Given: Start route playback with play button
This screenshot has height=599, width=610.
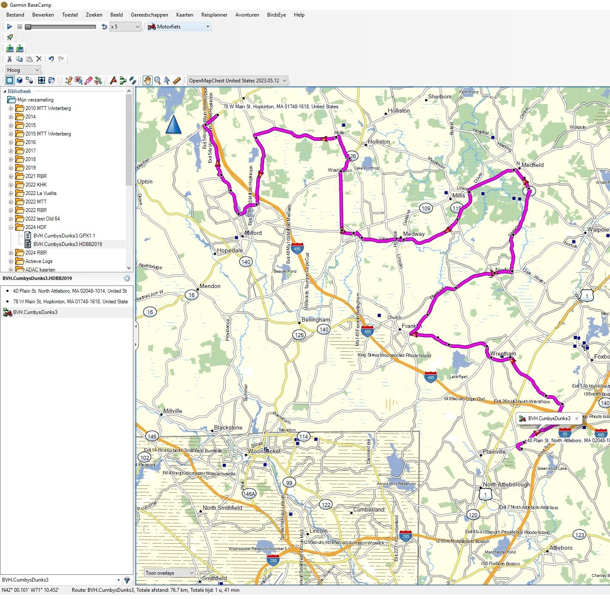Looking at the screenshot, I should click(x=9, y=27).
